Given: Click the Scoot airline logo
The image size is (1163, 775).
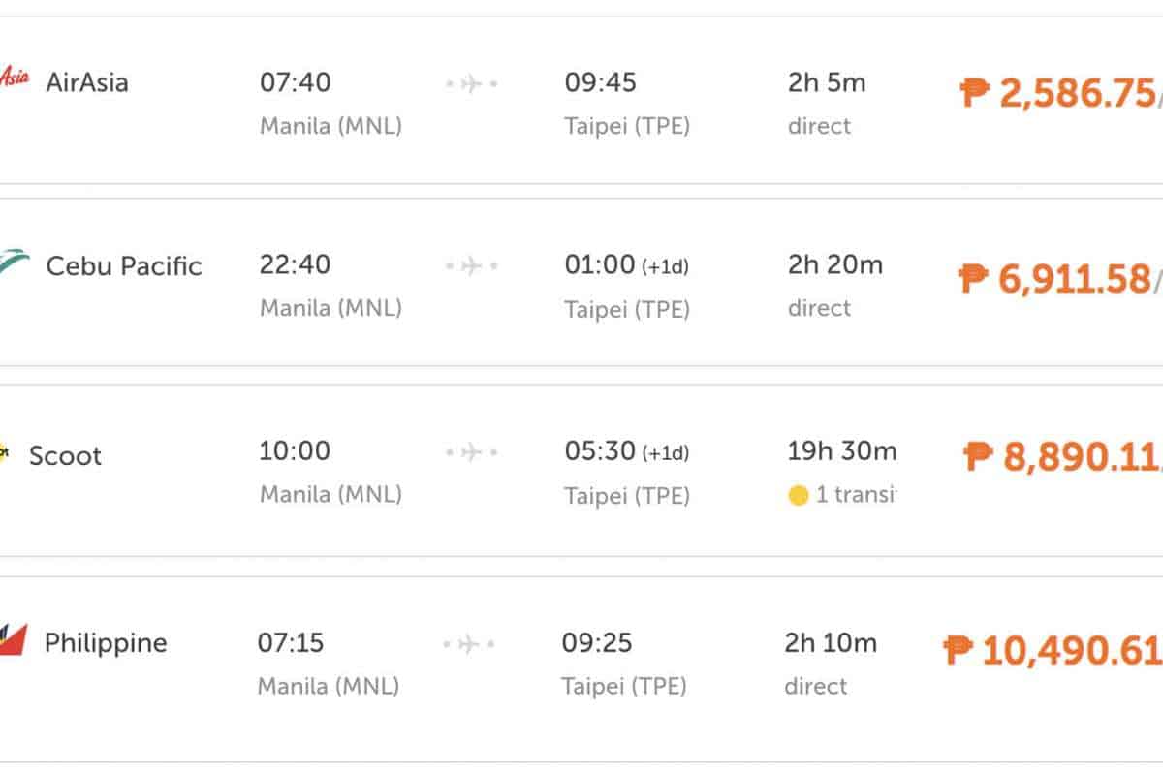Looking at the screenshot, I should pos(4,452).
